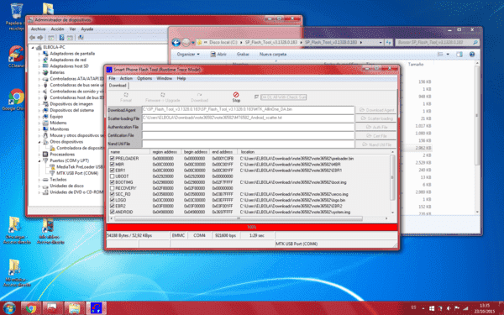The image size is (504, 315).
Task: Click the Scatter-loading button
Action: (376, 118)
